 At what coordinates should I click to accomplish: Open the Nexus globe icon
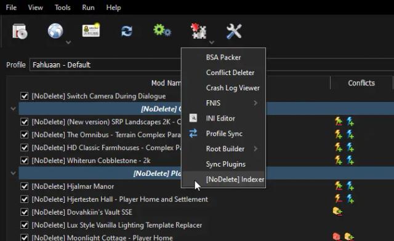coord(55,31)
